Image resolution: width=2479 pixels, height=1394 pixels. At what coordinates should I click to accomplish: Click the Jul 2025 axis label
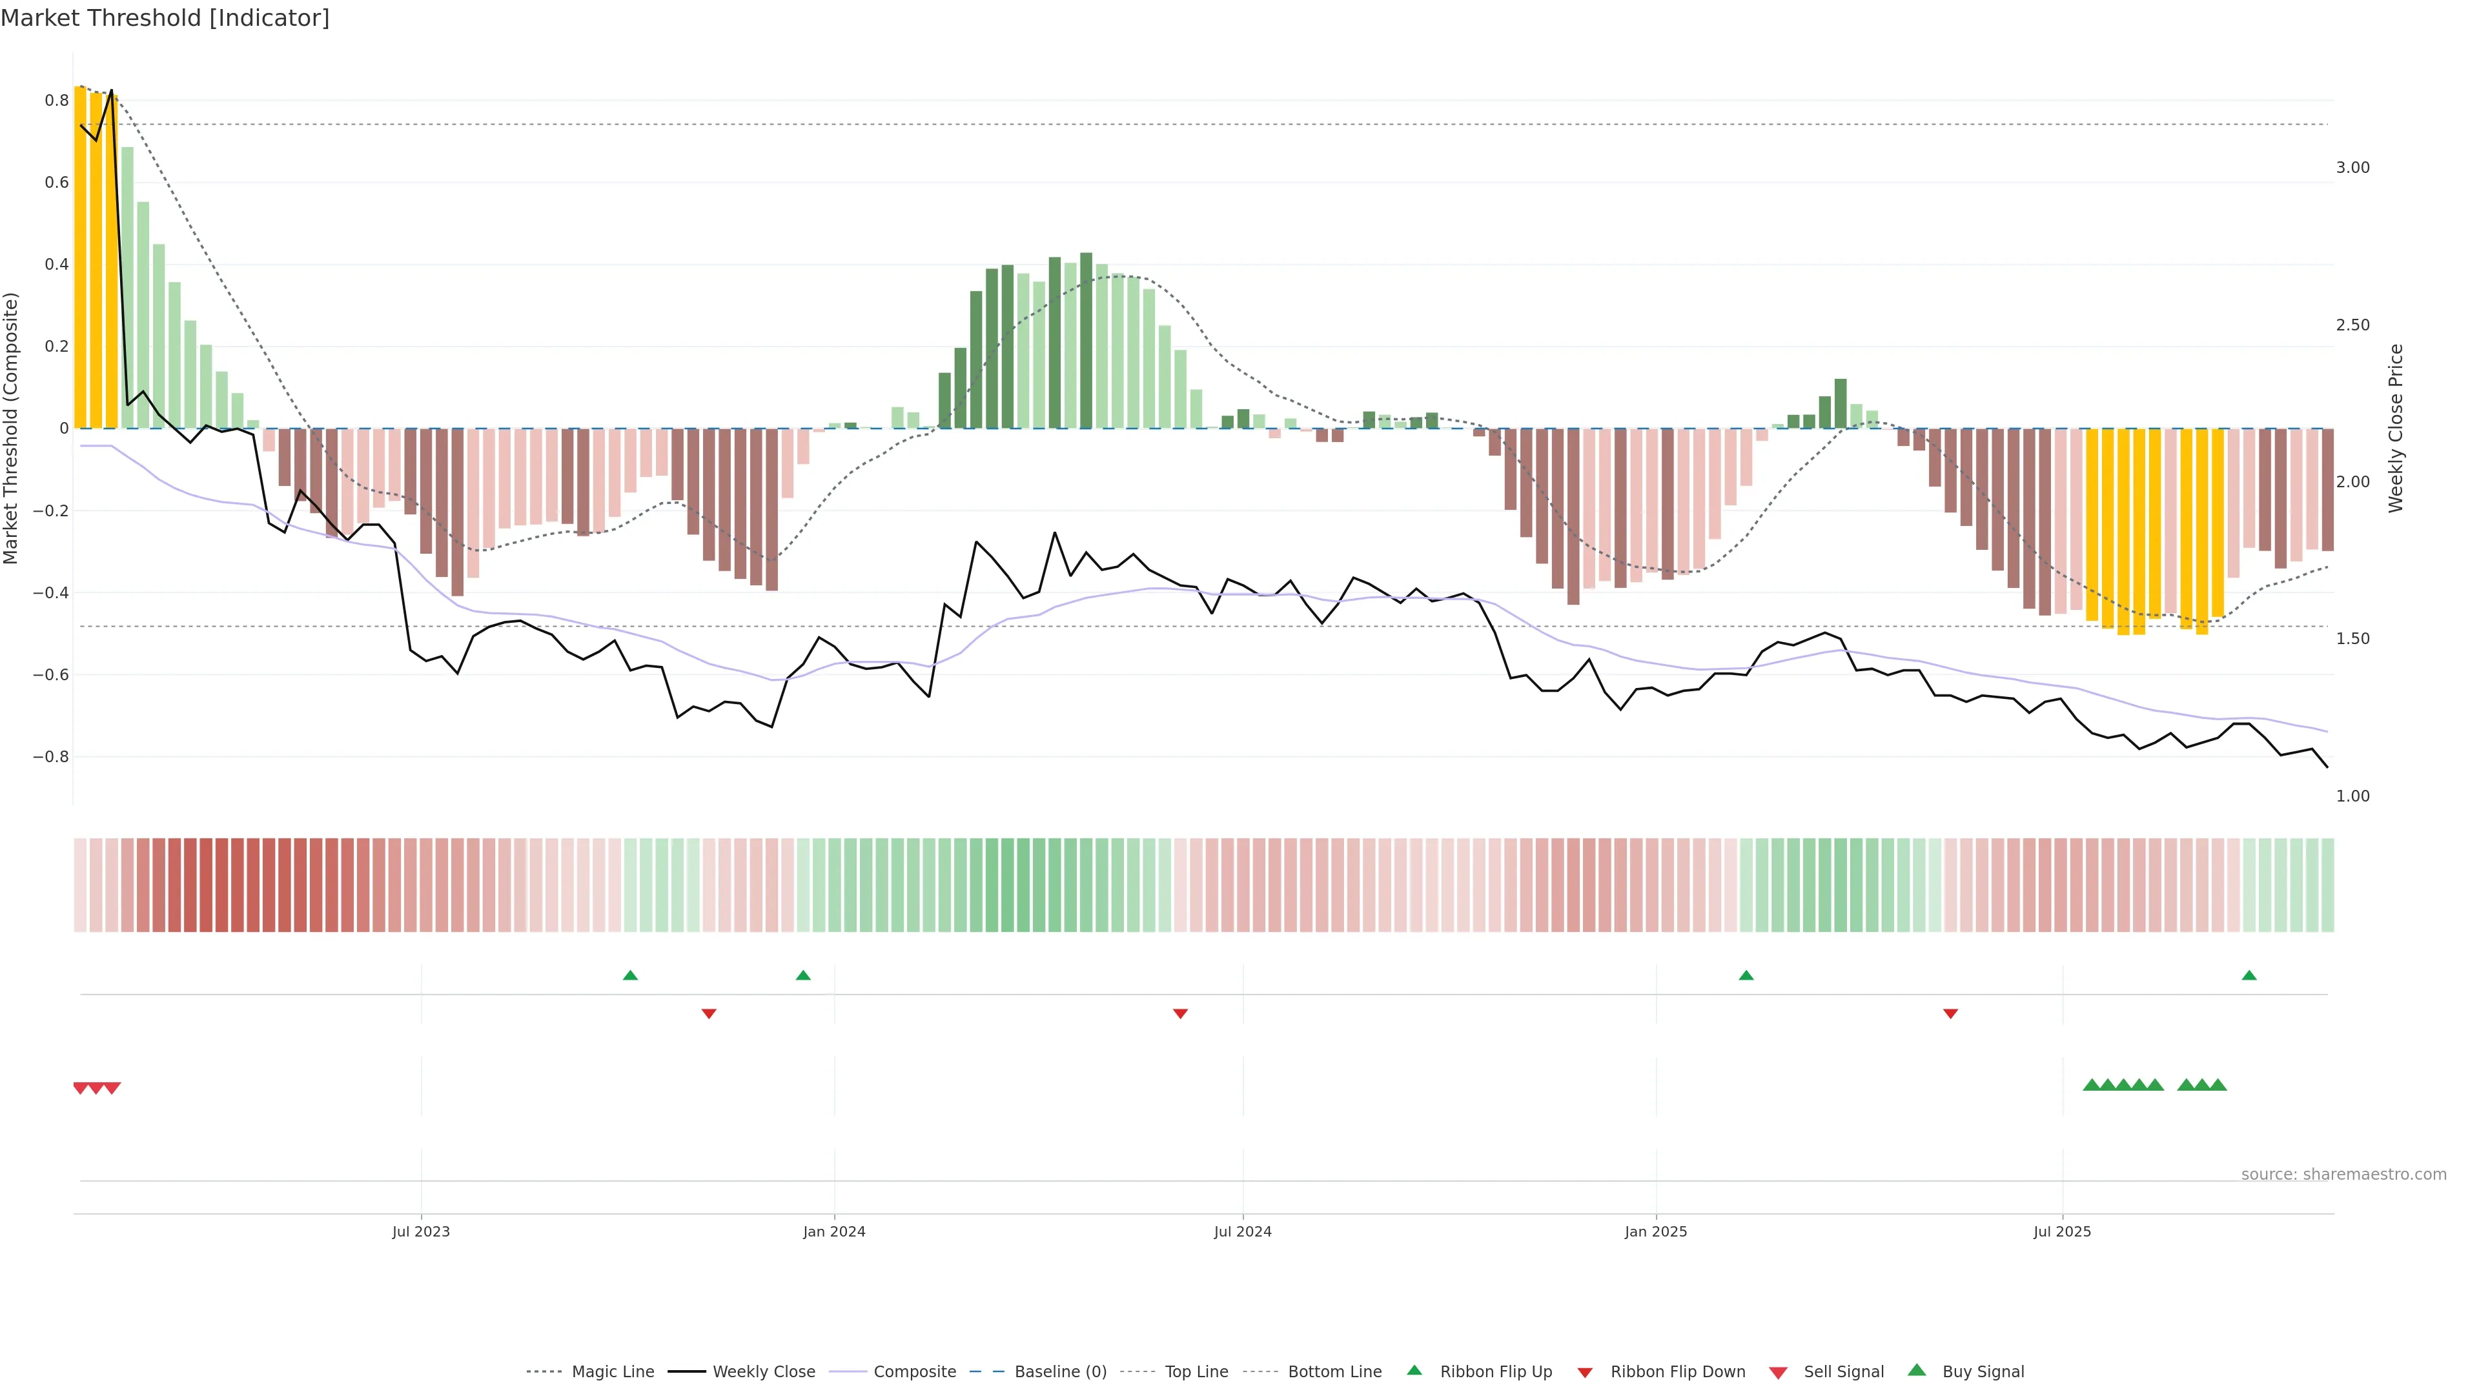click(x=2061, y=1231)
